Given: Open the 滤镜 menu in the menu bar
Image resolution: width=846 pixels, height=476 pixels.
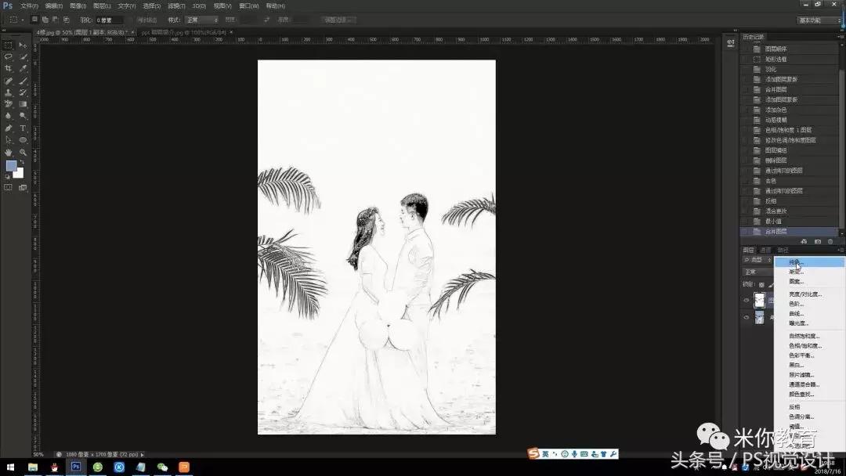Looking at the screenshot, I should click(x=177, y=5).
